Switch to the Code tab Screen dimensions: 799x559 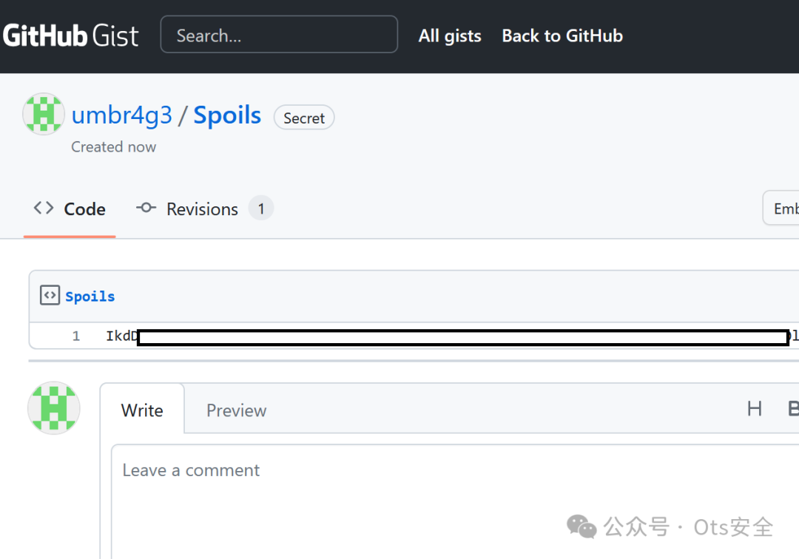click(70, 209)
